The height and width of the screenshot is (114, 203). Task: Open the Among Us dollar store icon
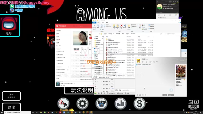pyautogui.click(x=140, y=103)
